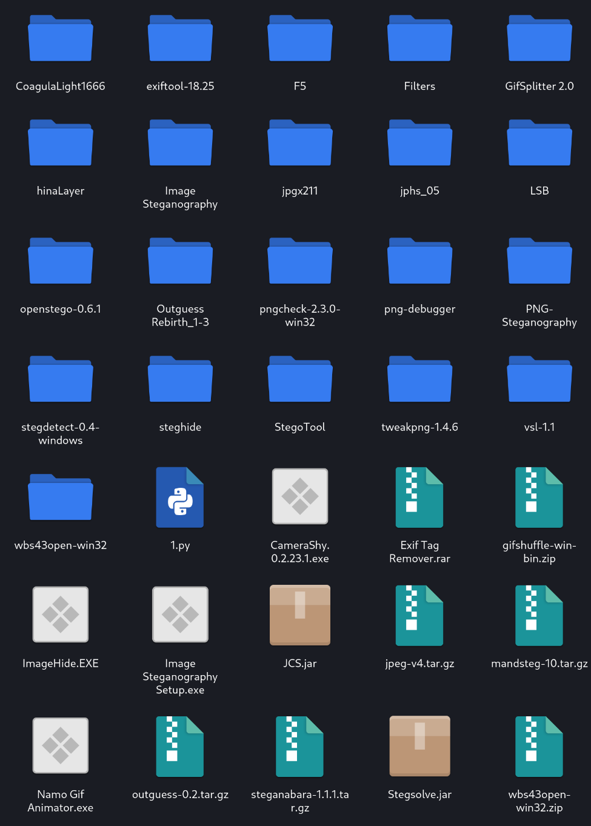The width and height of the screenshot is (591, 826).
Task: Select the JCS.jar package icon
Action: (x=300, y=615)
